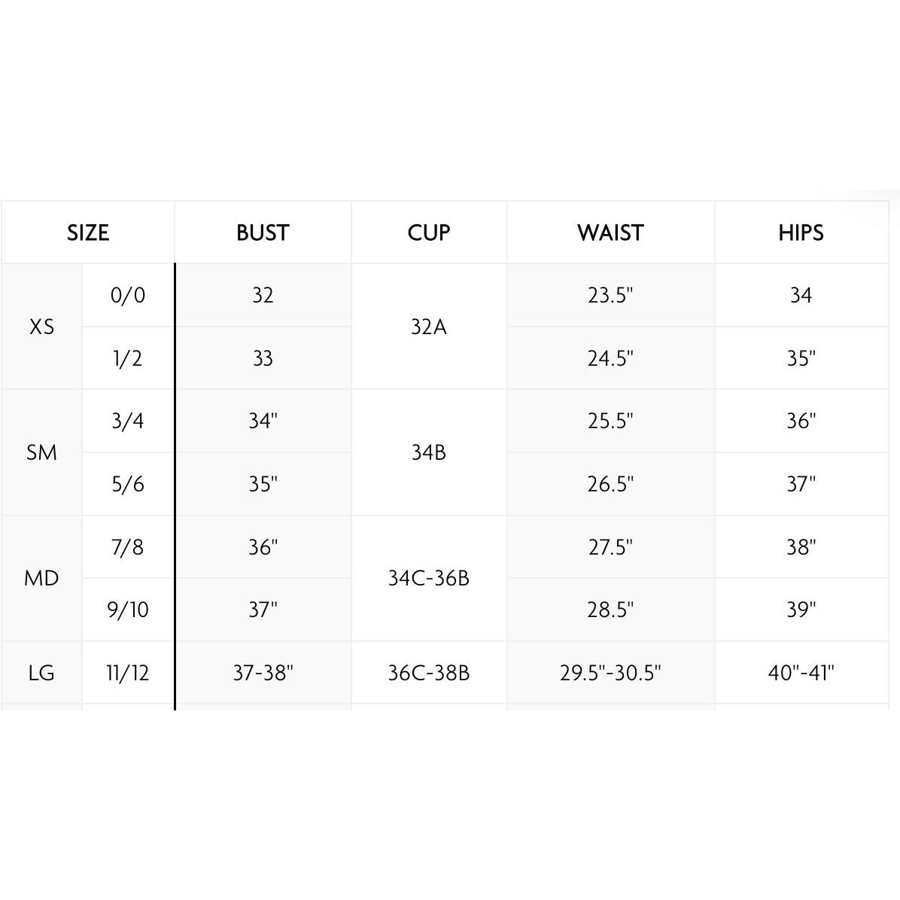Click the 11/12 numeric size cell
900x900 pixels.
click(128, 673)
